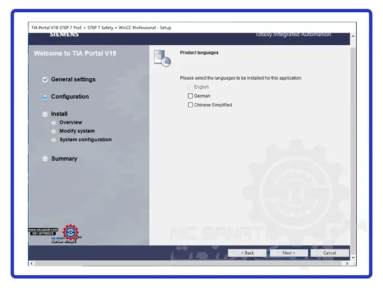Viewport: 383px width, 288px height.
Task: Click the General settings completed checkmark icon
Action: point(45,79)
